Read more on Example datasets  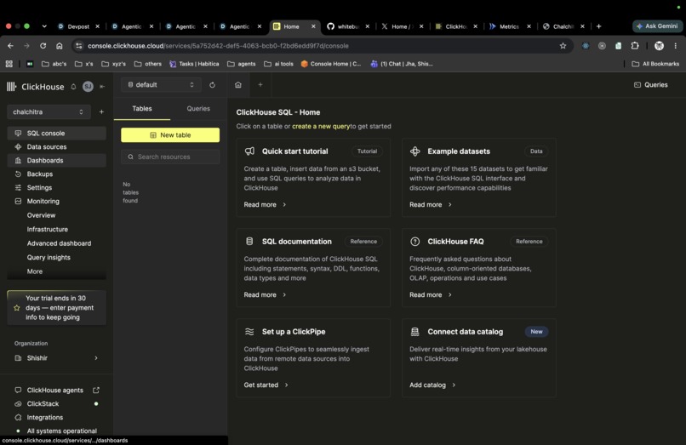[x=430, y=204]
